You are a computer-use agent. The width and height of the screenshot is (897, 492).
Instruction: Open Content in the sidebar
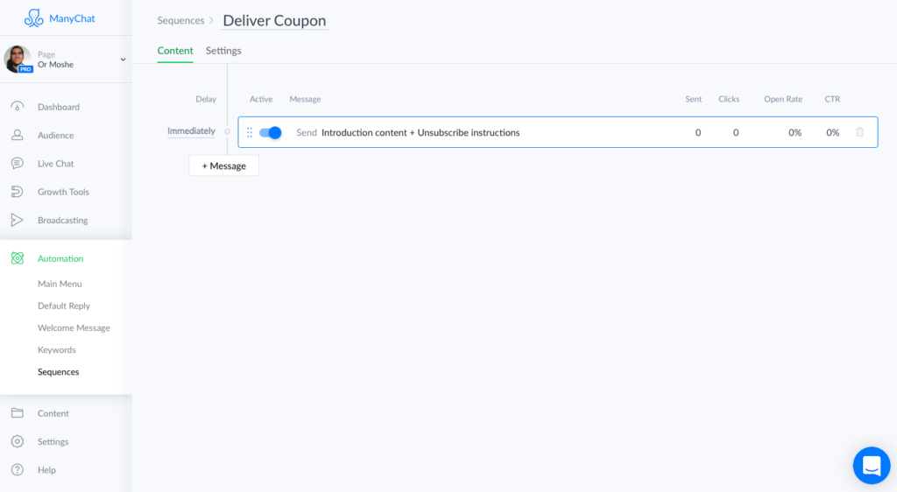pos(53,413)
